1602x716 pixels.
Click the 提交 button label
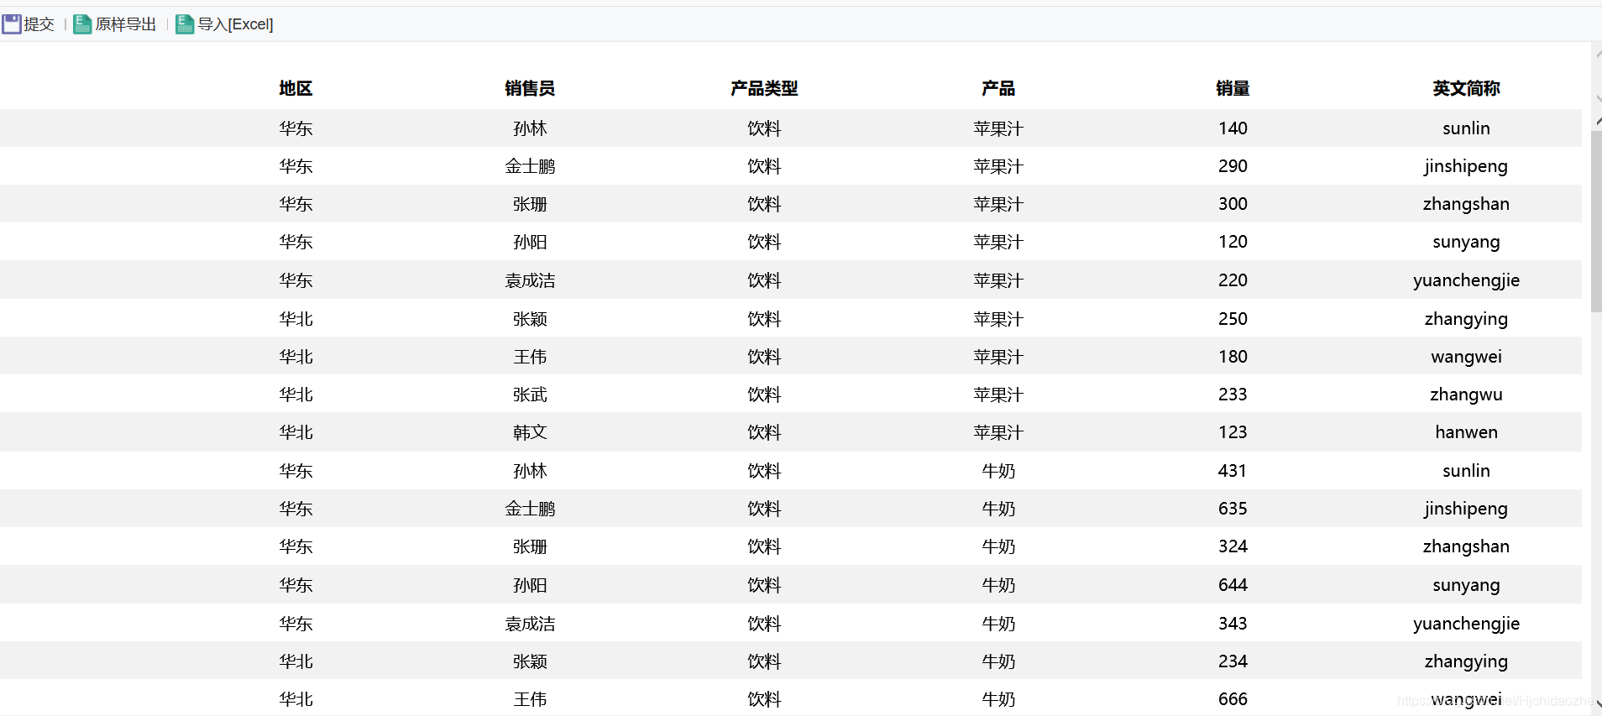tap(39, 24)
